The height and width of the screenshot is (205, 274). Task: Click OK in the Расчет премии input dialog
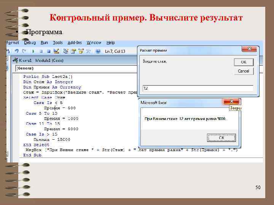[x=244, y=62]
